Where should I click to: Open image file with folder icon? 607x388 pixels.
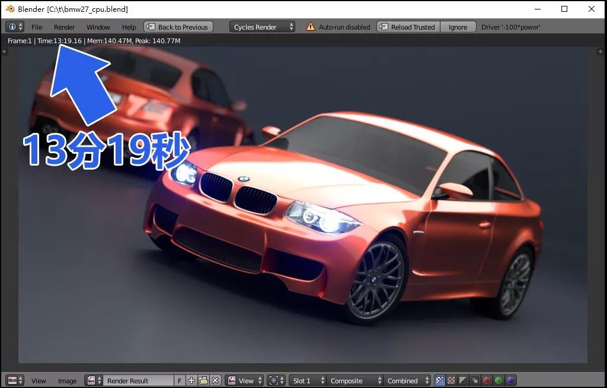[x=203, y=380]
